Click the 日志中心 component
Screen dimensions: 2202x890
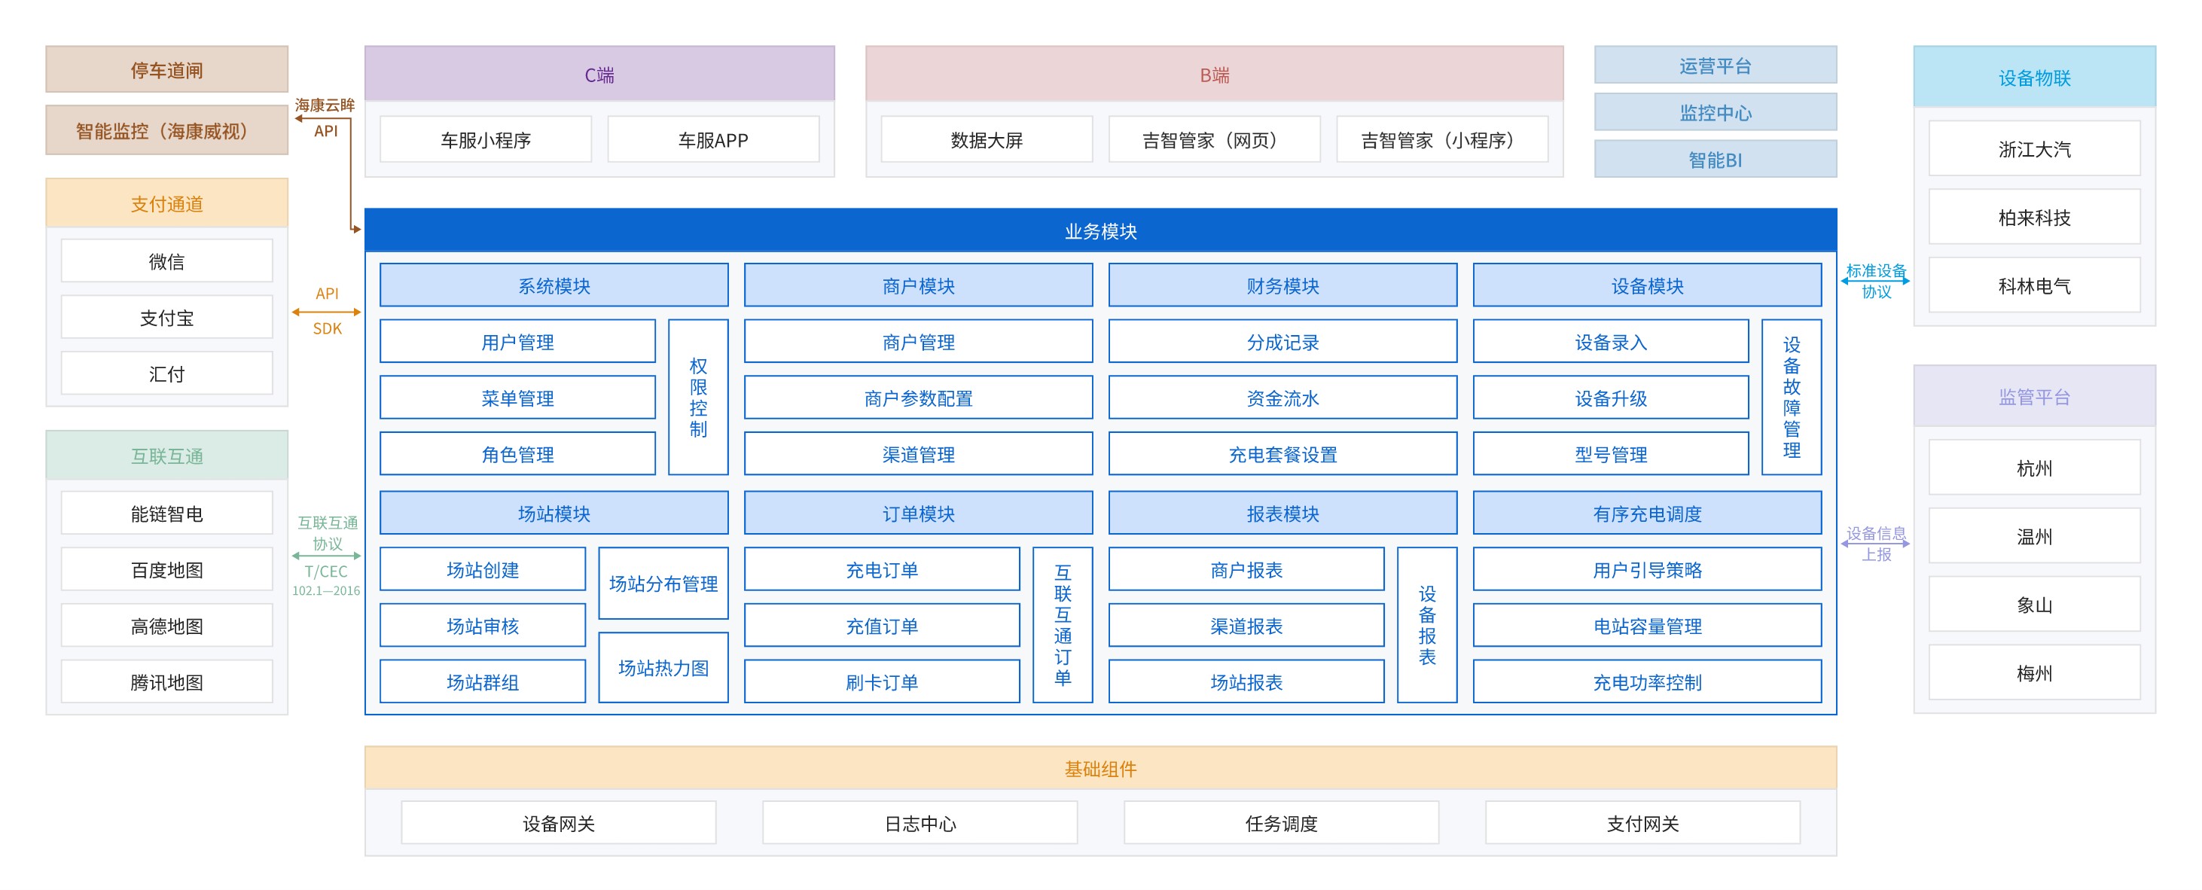point(920,823)
